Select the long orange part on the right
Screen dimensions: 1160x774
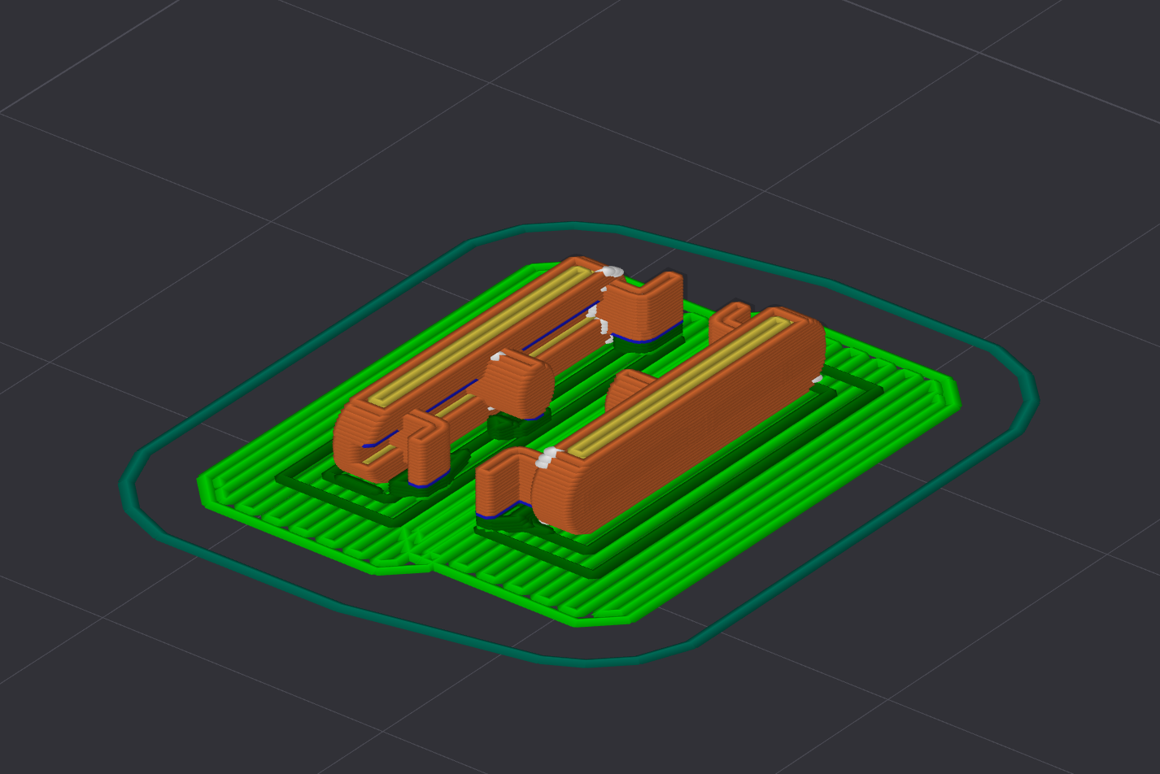click(679, 420)
